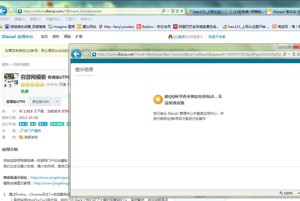Open the 编辑(E) menu

point(20,19)
